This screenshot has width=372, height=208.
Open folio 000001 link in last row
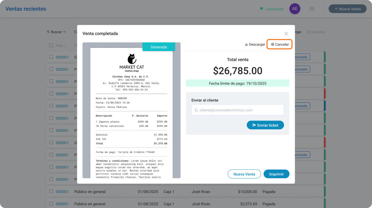[62, 204]
